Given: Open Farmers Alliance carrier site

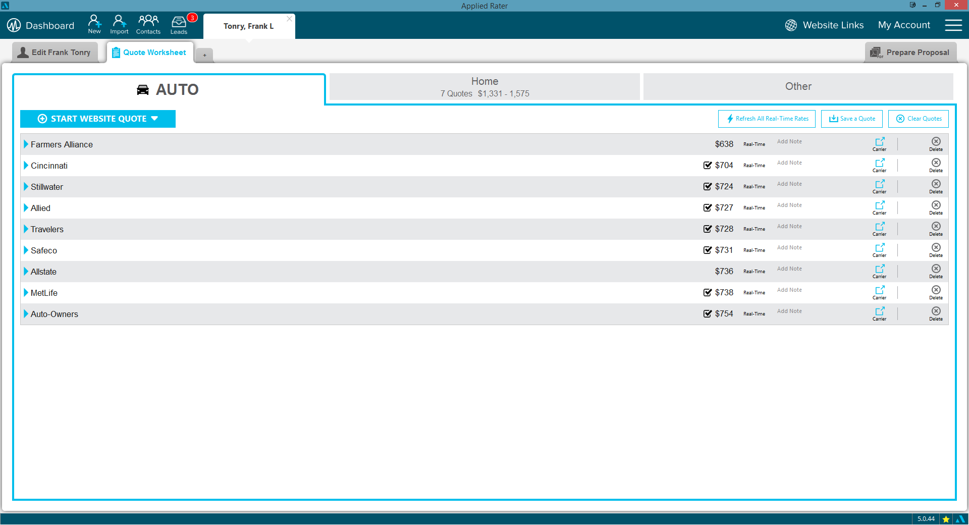Looking at the screenshot, I should point(880,144).
